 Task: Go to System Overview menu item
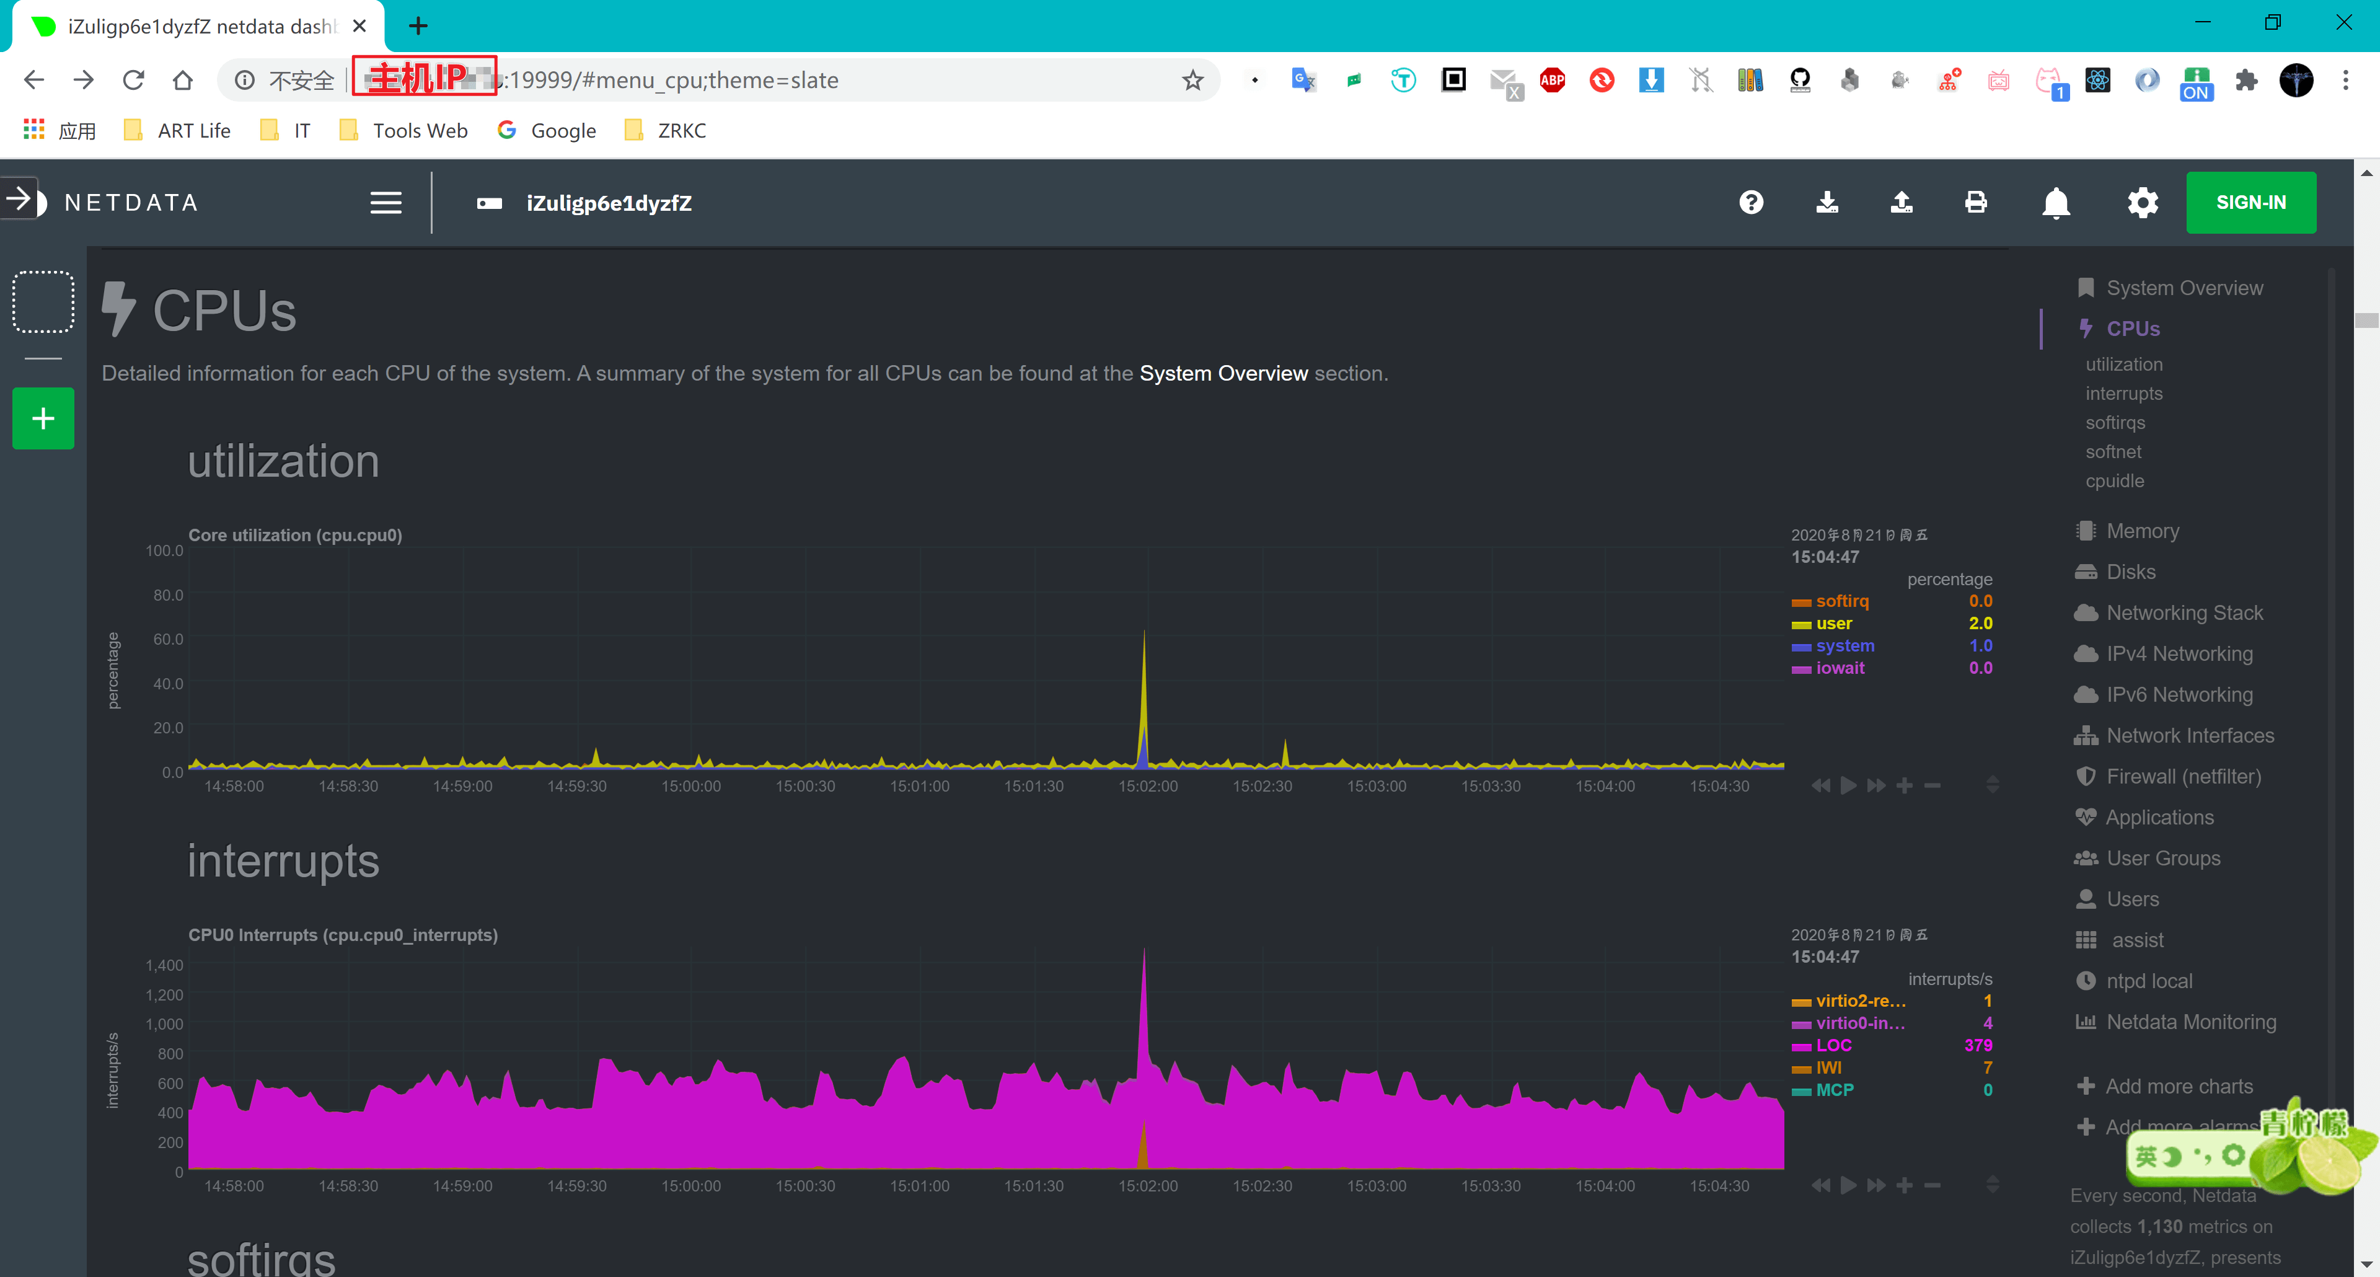(x=2184, y=288)
